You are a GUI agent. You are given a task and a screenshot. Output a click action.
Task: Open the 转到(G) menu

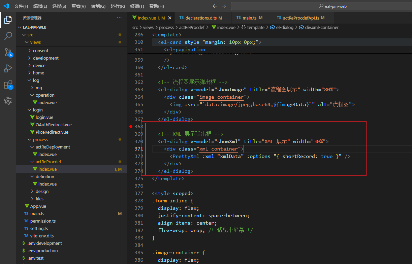98,6
